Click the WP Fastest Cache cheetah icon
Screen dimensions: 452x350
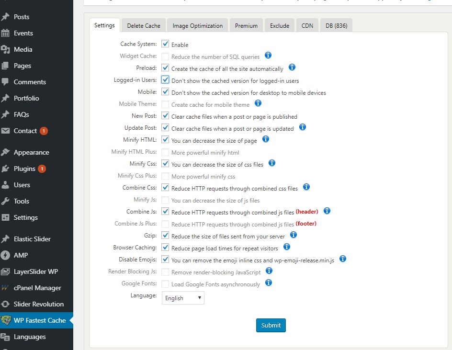[6, 320]
